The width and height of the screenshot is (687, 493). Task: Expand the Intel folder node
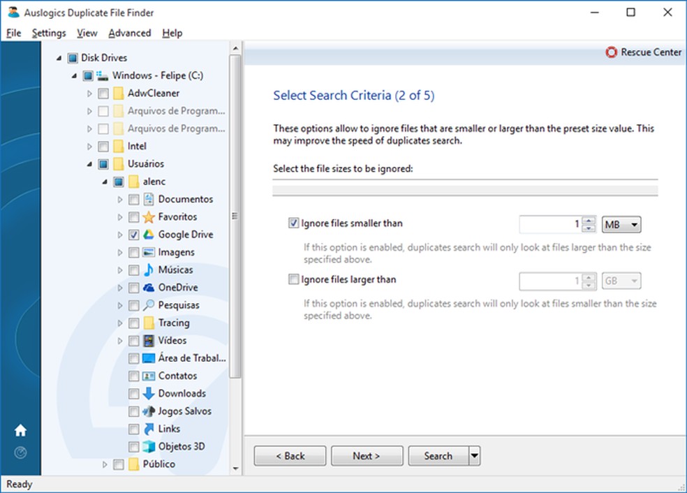pos(89,147)
